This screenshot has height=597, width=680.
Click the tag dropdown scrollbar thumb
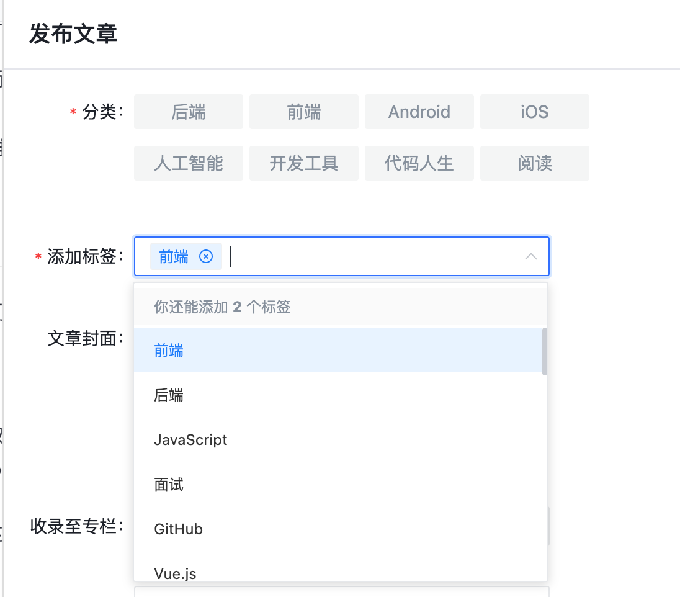point(545,351)
